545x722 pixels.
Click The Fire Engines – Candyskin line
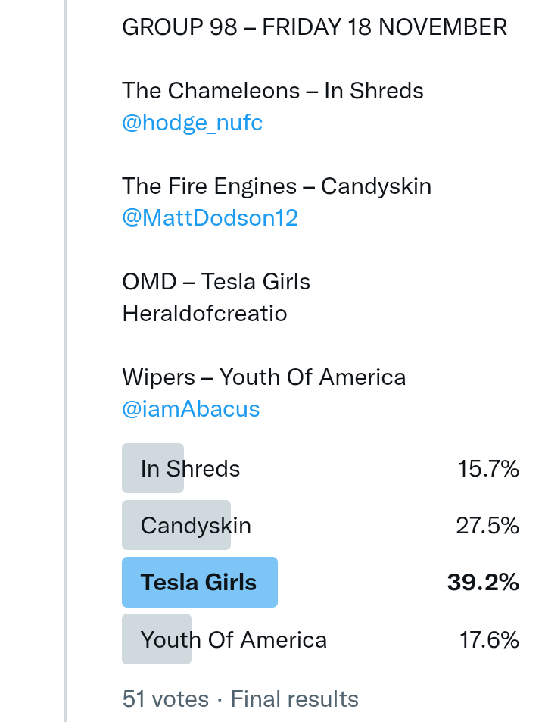pos(276,186)
